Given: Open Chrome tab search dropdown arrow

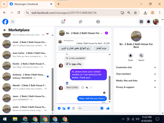Looking at the screenshot, I should (x=4, y=4).
